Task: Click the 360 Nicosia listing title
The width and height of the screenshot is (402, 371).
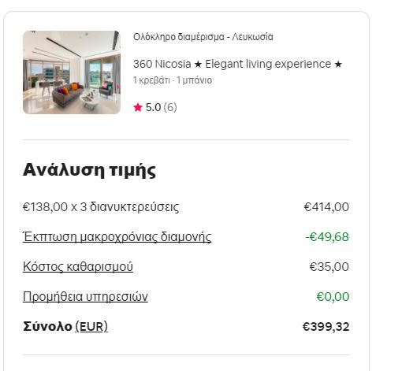Action: (237, 64)
